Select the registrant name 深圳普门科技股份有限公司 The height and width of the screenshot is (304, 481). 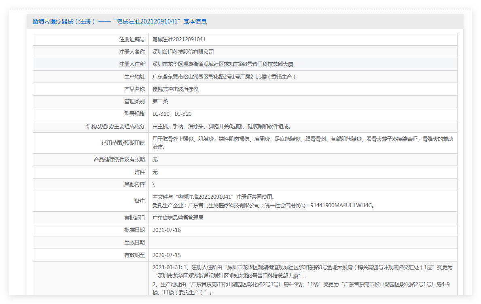point(183,52)
